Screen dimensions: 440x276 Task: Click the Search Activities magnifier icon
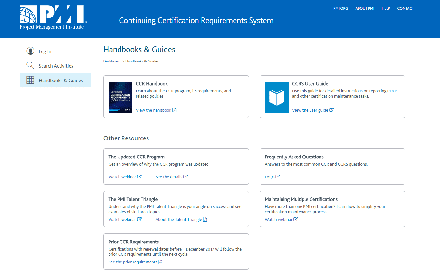point(31,66)
